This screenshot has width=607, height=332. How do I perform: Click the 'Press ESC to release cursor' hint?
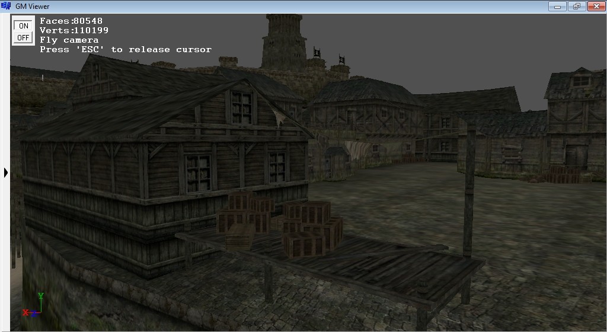(126, 50)
